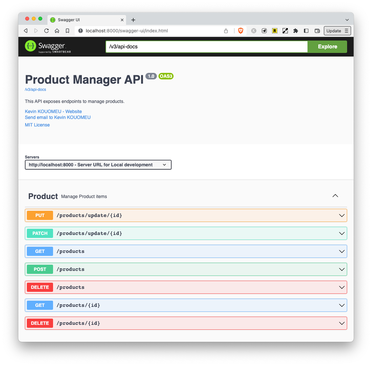Collapse the Product section with its chevron
372x366 pixels.
(335, 195)
